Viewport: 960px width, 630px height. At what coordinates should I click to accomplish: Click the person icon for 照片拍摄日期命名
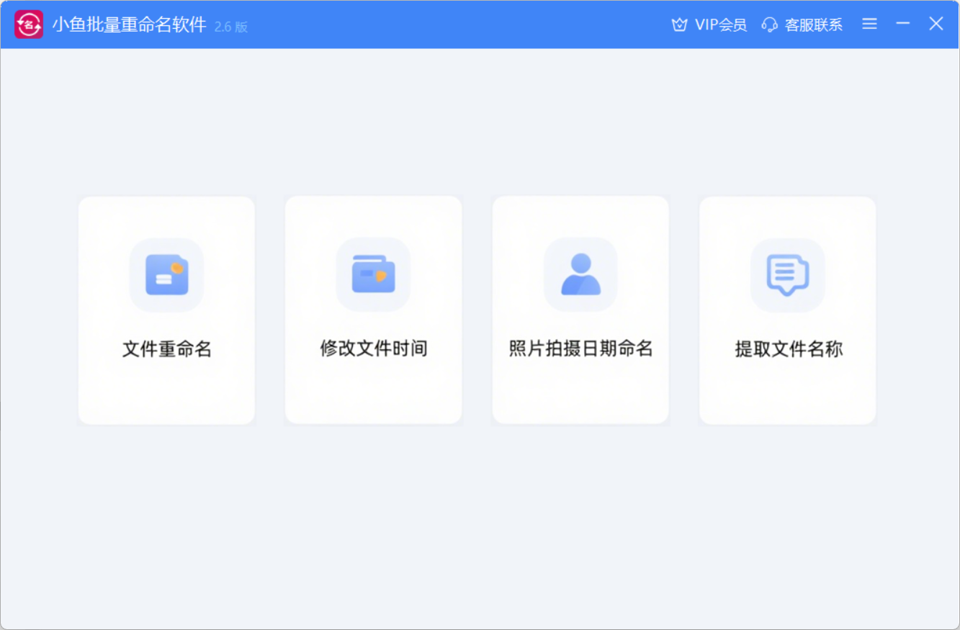pos(580,275)
